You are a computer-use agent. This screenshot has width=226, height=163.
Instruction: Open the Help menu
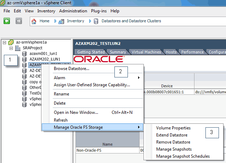(x=115, y=11)
